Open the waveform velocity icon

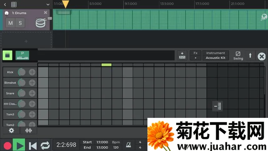28,130
